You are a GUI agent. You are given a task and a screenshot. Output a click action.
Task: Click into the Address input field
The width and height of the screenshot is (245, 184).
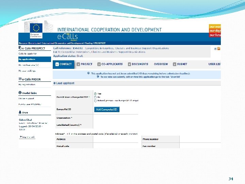pyautogui.click(x=116, y=139)
